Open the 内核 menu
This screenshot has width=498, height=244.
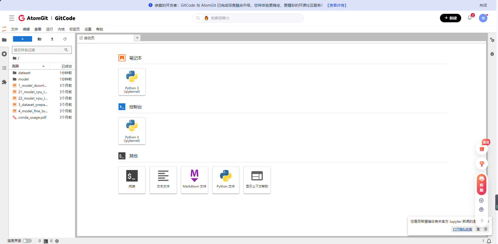[61, 29]
